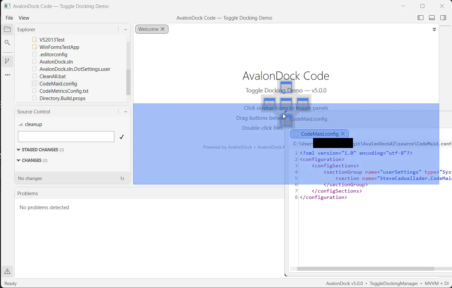Toggle the left sidebar layout icon

(420, 18)
